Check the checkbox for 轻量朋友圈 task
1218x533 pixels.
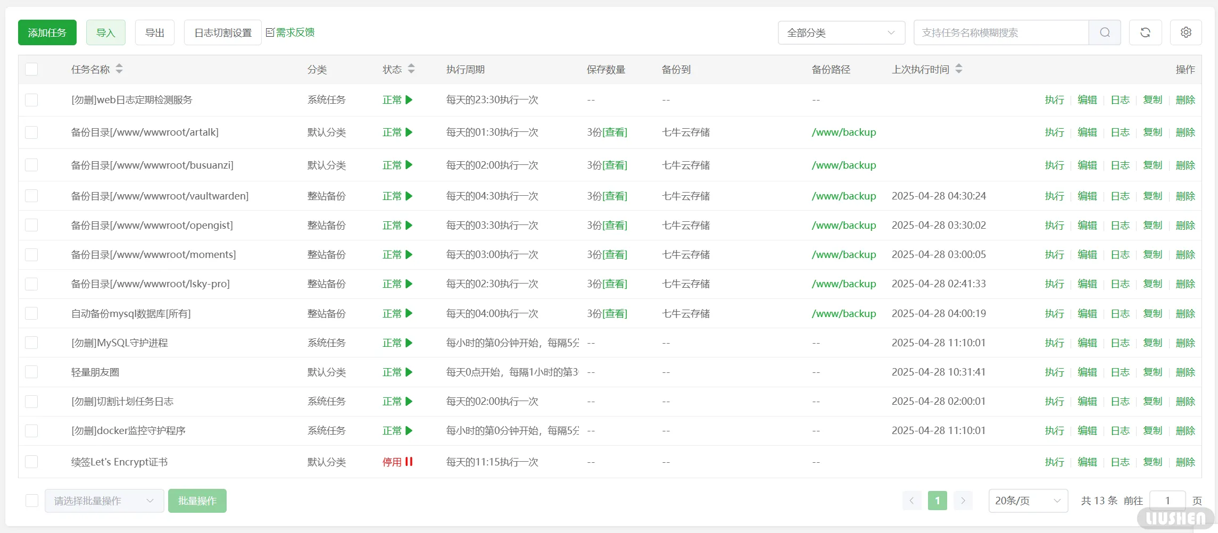tap(31, 372)
